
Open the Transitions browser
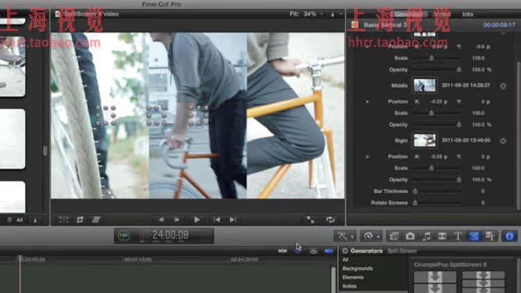(442, 236)
